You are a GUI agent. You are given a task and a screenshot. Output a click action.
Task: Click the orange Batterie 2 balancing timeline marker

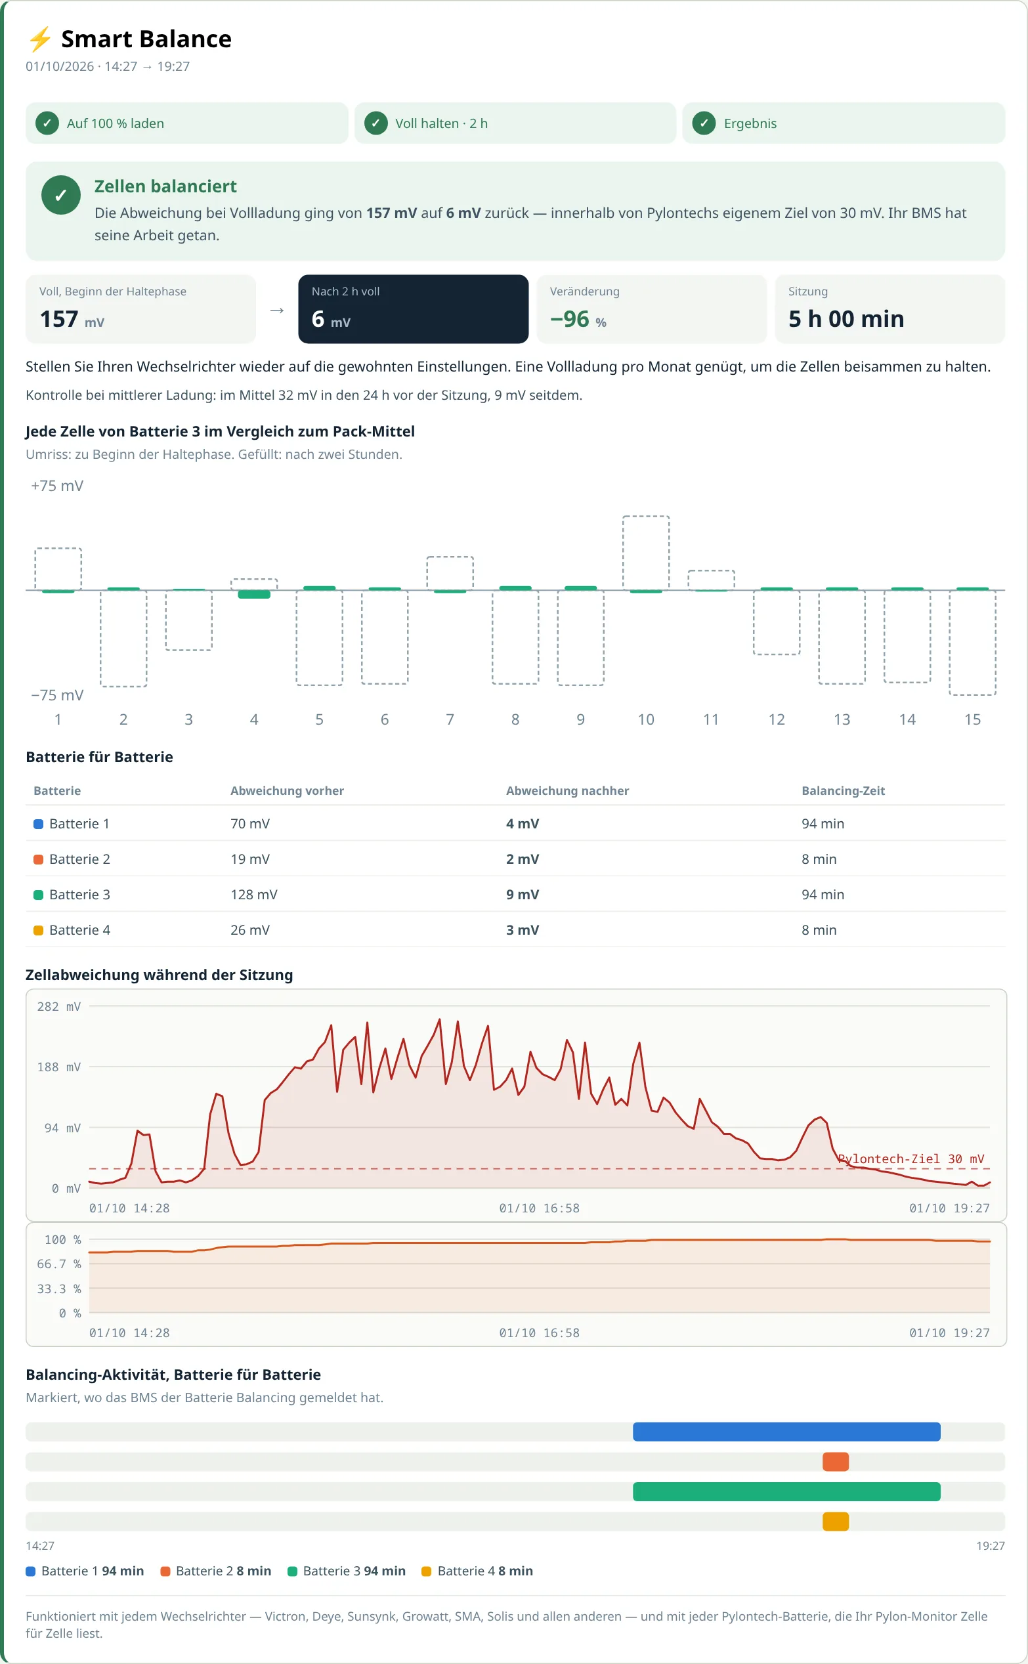(836, 1461)
